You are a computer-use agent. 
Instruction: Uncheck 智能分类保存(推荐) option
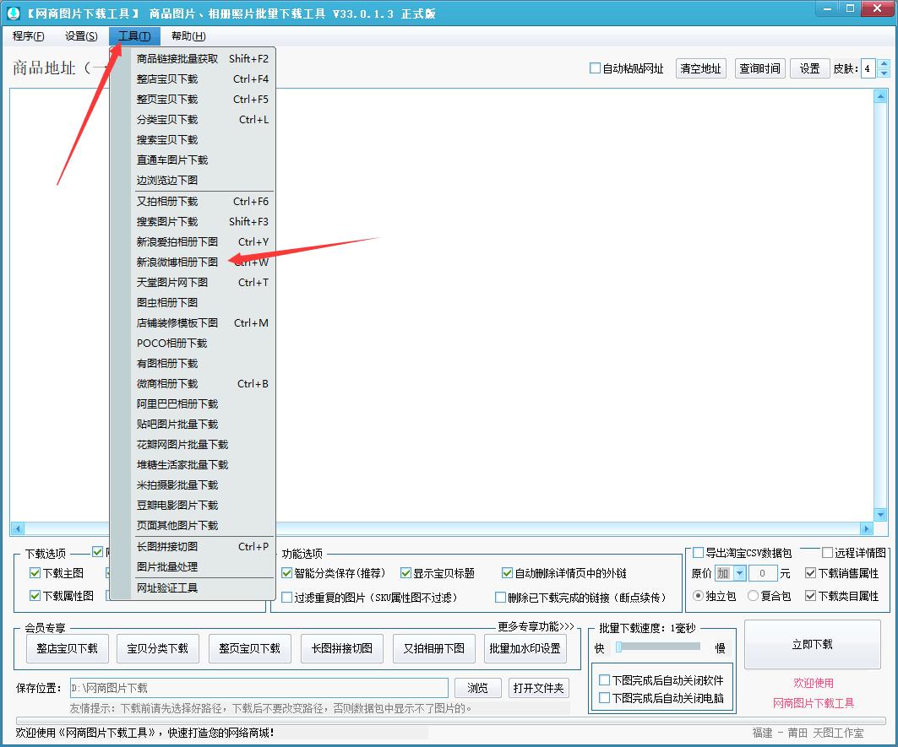click(287, 573)
